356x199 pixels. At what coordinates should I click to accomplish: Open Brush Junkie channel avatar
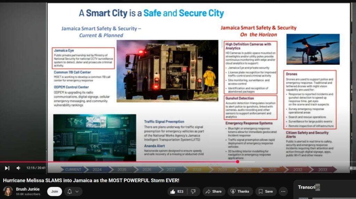click(8, 191)
